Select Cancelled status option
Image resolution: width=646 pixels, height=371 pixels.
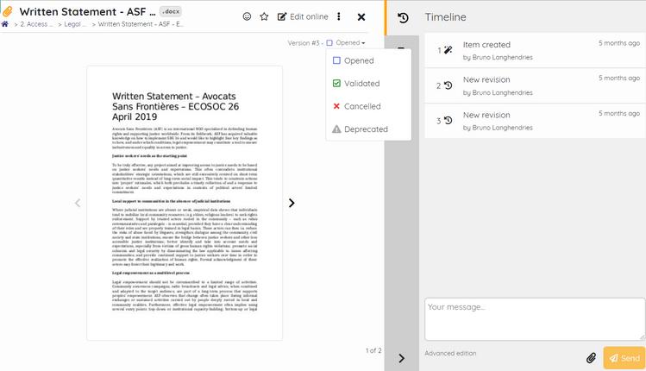click(368, 106)
